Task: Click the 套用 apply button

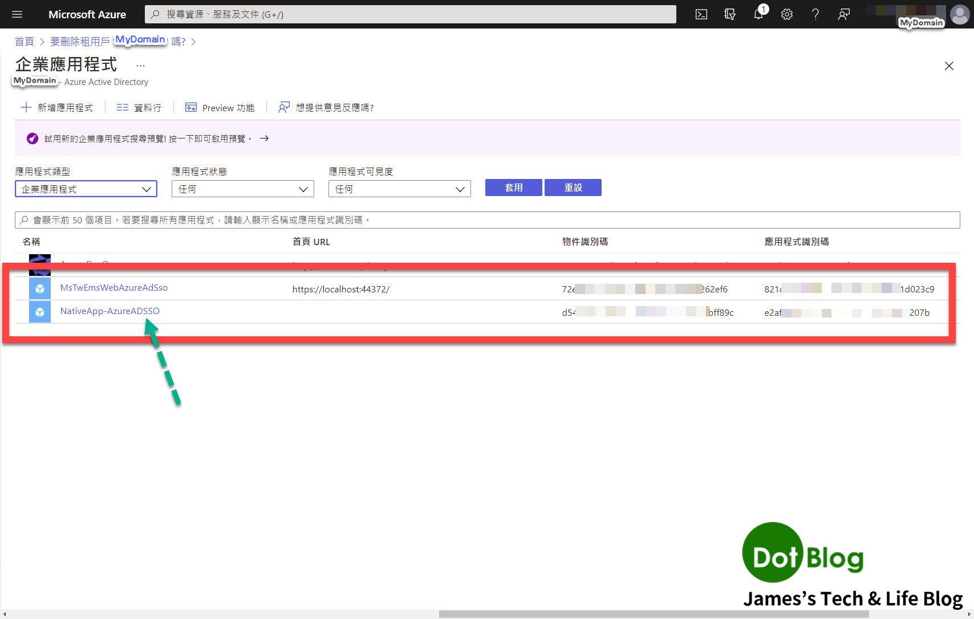Action: [514, 188]
